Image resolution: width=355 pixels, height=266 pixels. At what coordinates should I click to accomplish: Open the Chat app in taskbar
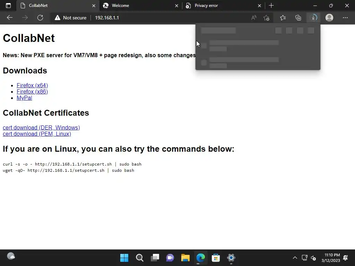click(170, 258)
